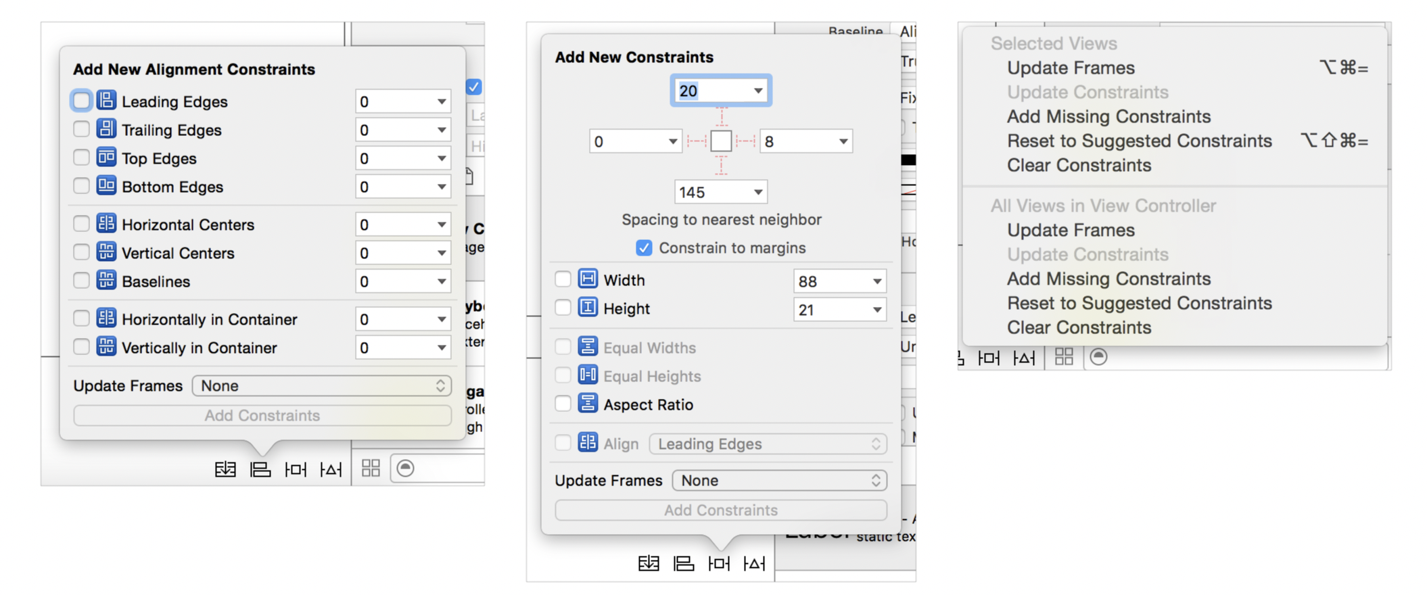Open bottom spacing dropdown showing 145
The image size is (1427, 595).
coord(758,192)
